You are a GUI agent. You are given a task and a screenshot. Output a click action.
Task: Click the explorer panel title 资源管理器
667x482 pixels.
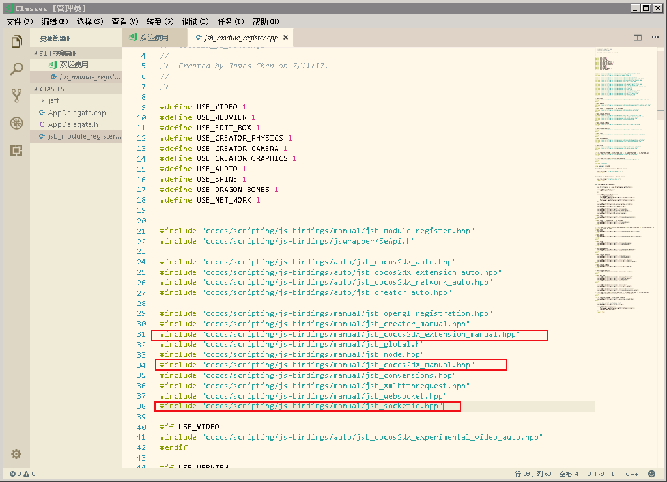click(55, 38)
